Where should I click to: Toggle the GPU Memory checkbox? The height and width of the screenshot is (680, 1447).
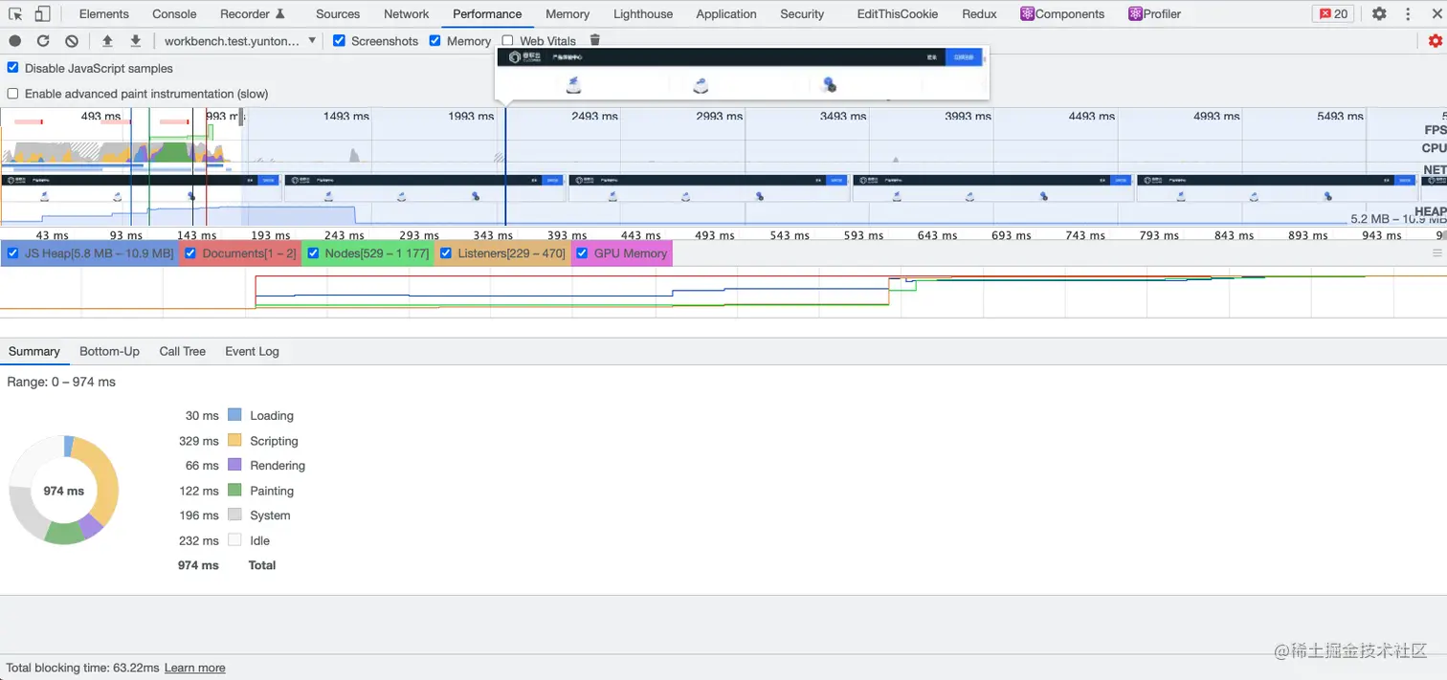click(x=582, y=253)
